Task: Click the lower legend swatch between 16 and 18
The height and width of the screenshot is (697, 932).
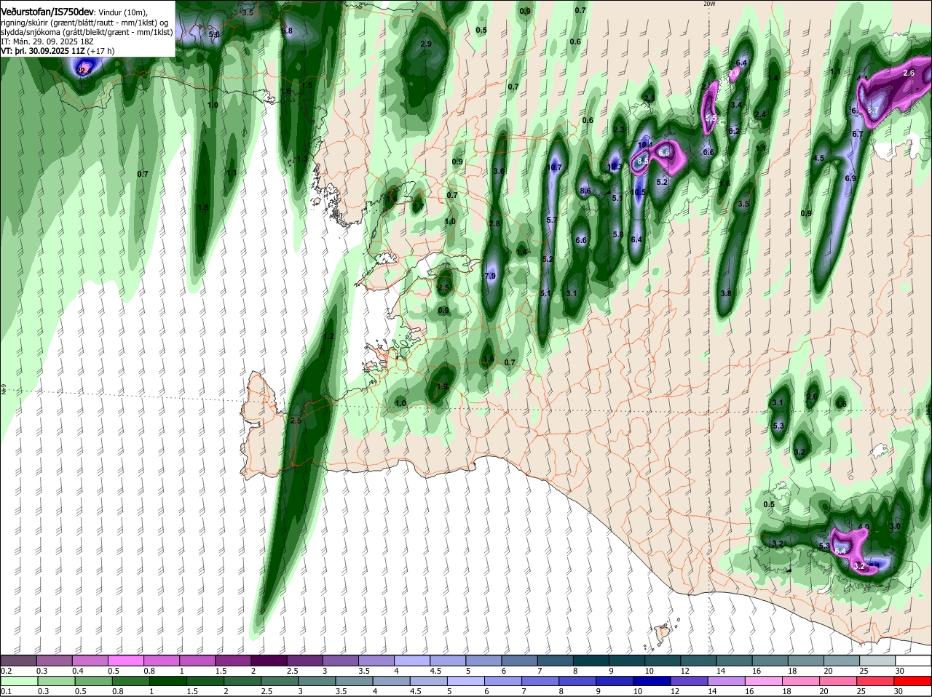Action: point(765,681)
